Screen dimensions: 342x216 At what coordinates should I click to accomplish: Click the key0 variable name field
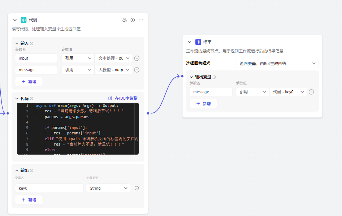[x=49, y=188]
